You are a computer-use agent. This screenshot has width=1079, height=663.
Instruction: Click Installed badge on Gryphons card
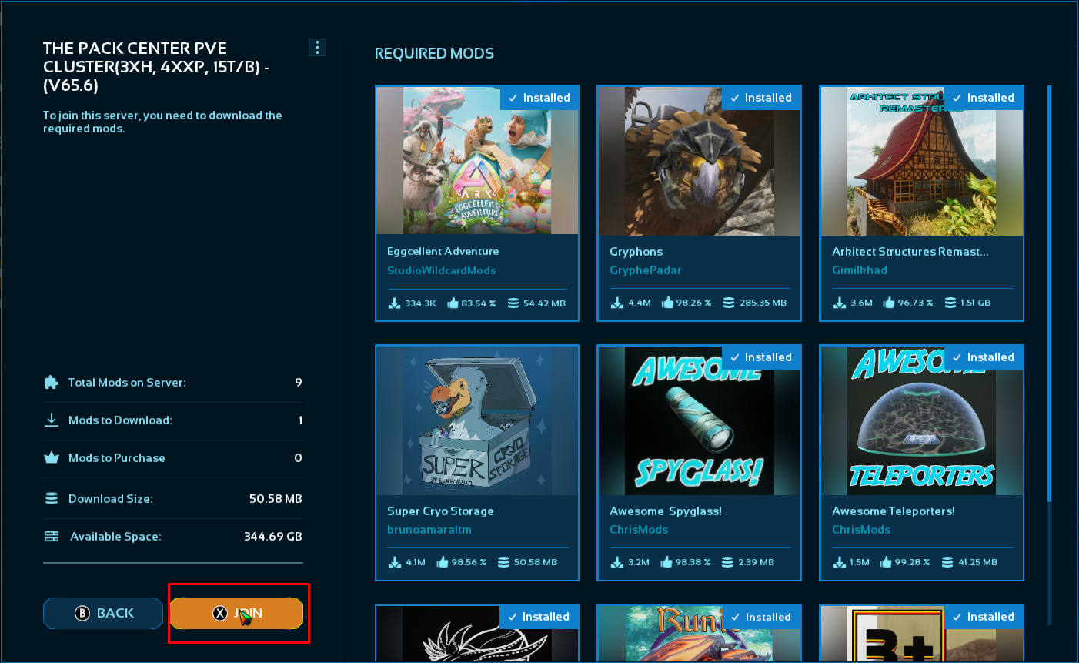point(761,98)
